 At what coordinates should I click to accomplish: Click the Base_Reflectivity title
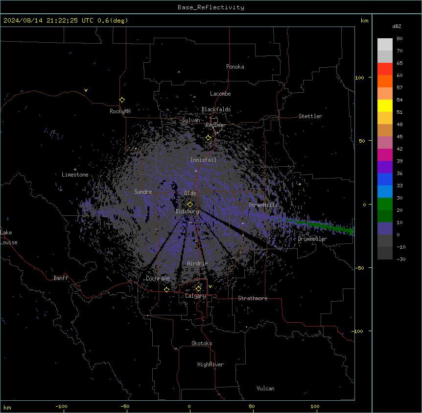(211, 7)
